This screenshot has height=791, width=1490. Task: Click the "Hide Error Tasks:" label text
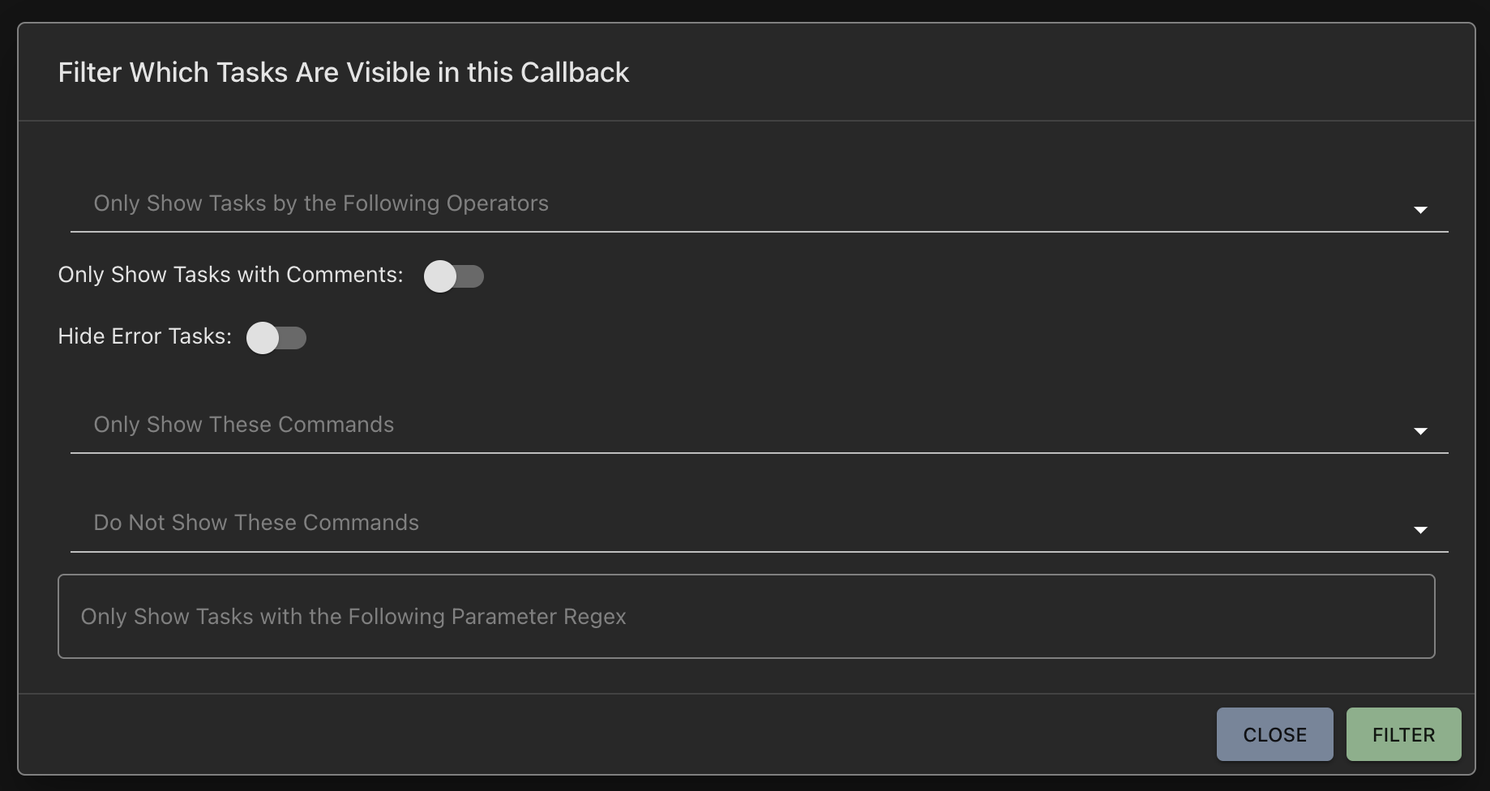click(144, 336)
